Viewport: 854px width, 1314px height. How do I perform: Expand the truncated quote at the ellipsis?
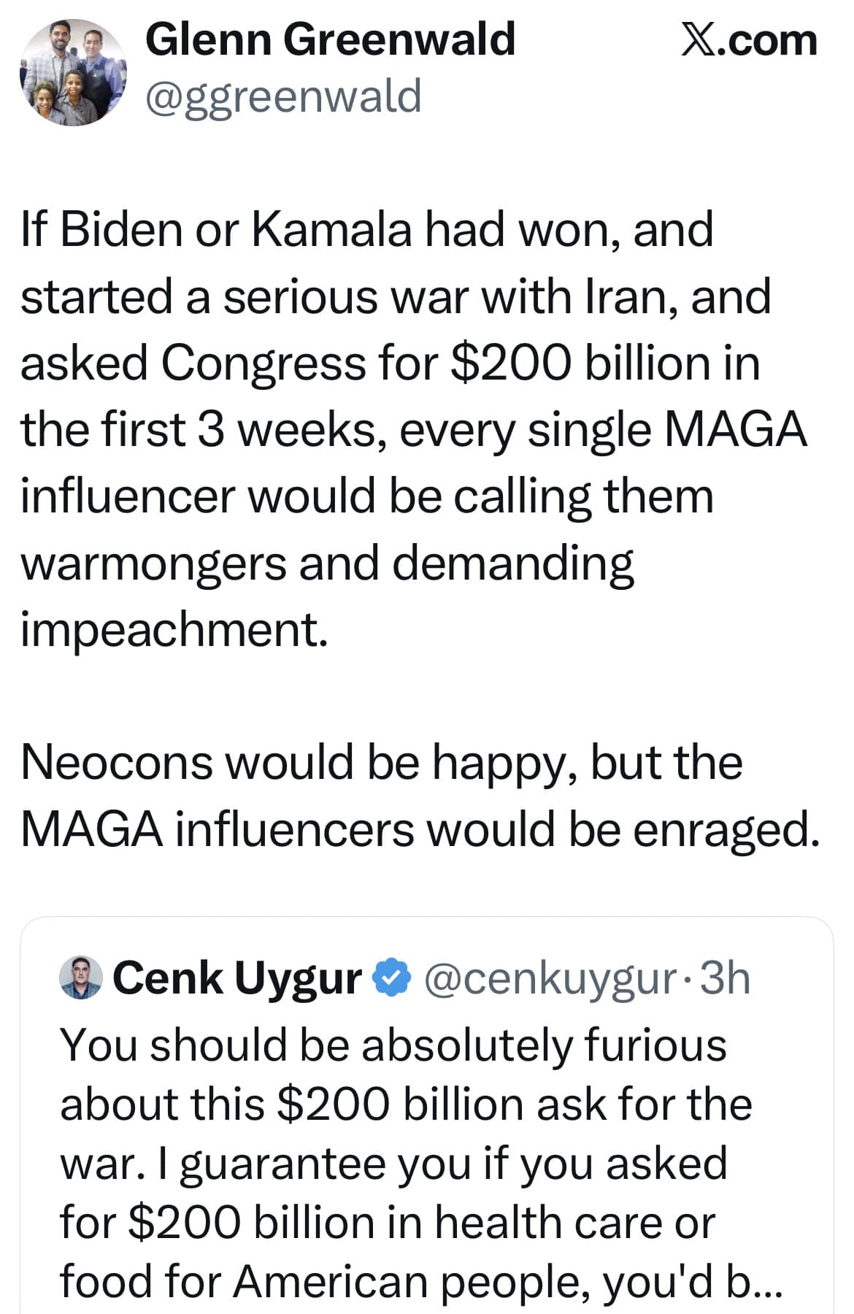(766, 1283)
